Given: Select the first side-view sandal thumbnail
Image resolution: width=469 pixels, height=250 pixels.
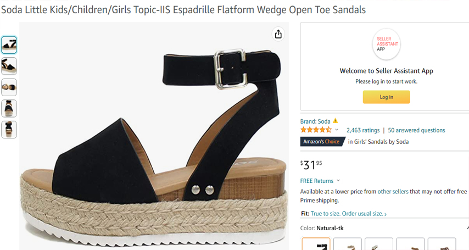Looking at the screenshot, I should [9, 45].
